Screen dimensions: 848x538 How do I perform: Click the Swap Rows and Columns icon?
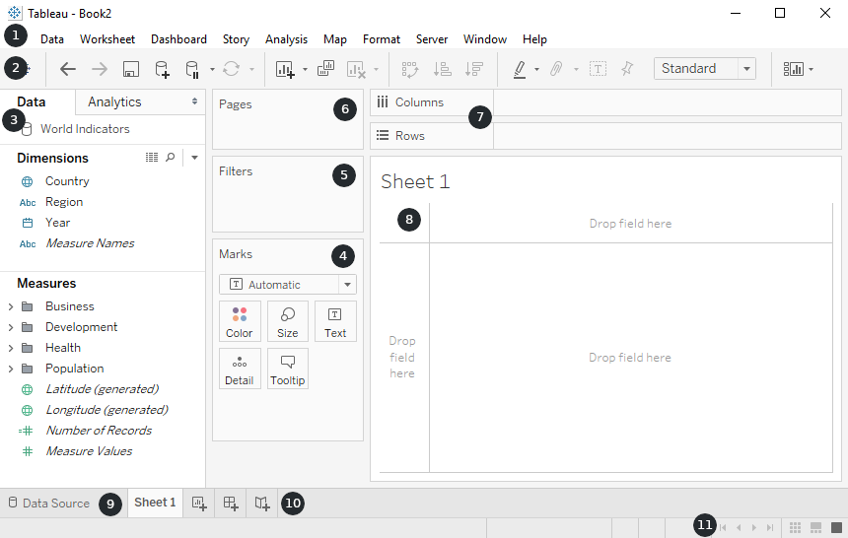[x=410, y=69]
